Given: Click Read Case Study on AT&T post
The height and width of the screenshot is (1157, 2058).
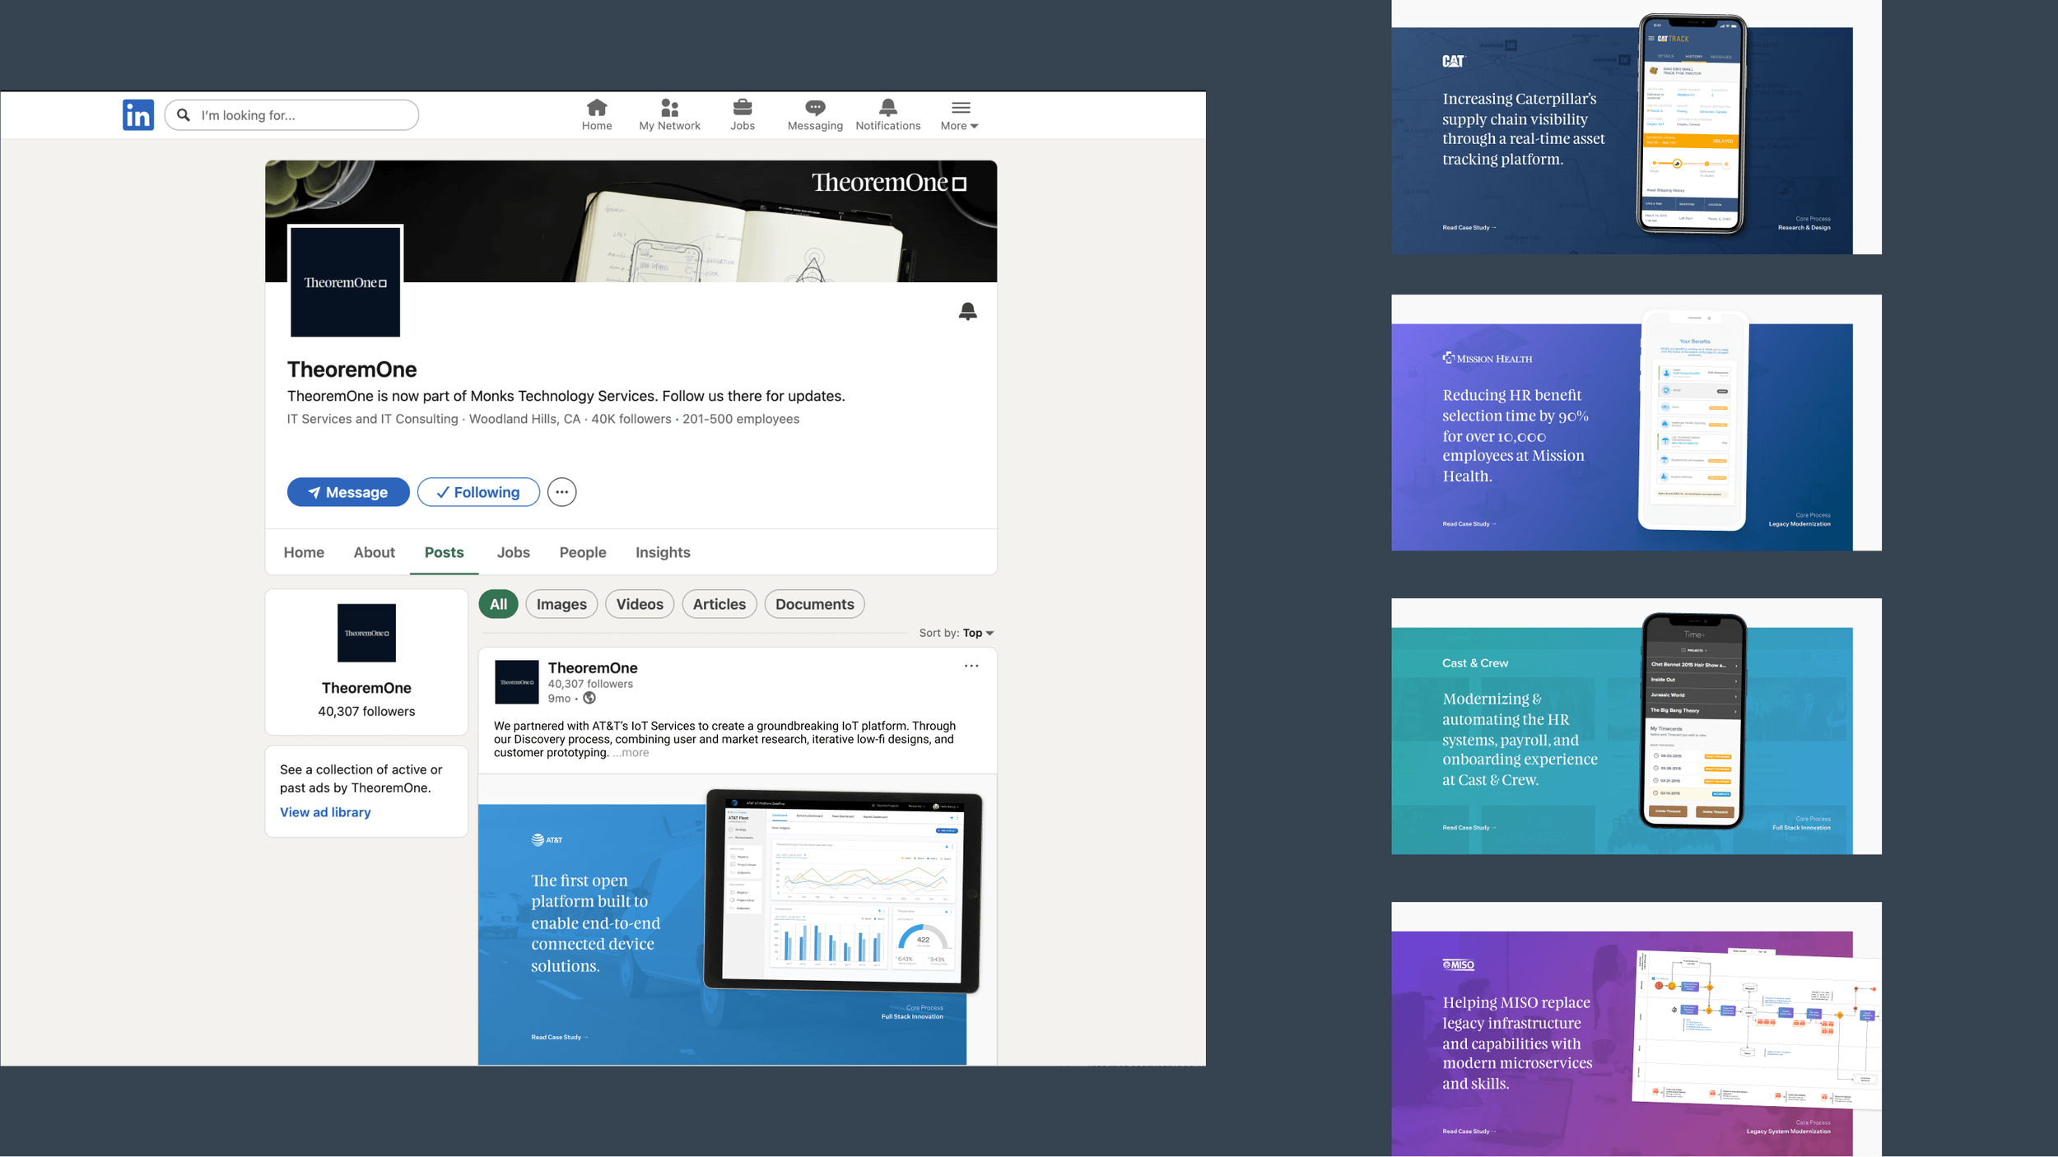Looking at the screenshot, I should point(560,1037).
